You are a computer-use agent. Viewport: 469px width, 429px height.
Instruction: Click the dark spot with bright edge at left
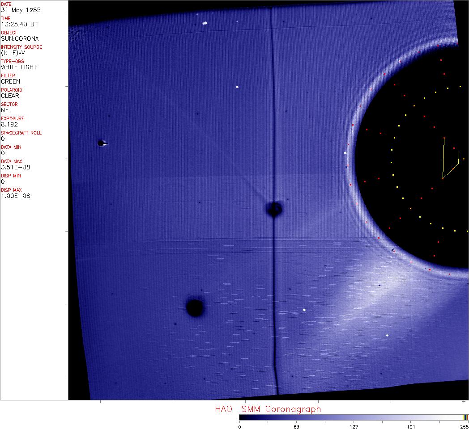pos(101,143)
